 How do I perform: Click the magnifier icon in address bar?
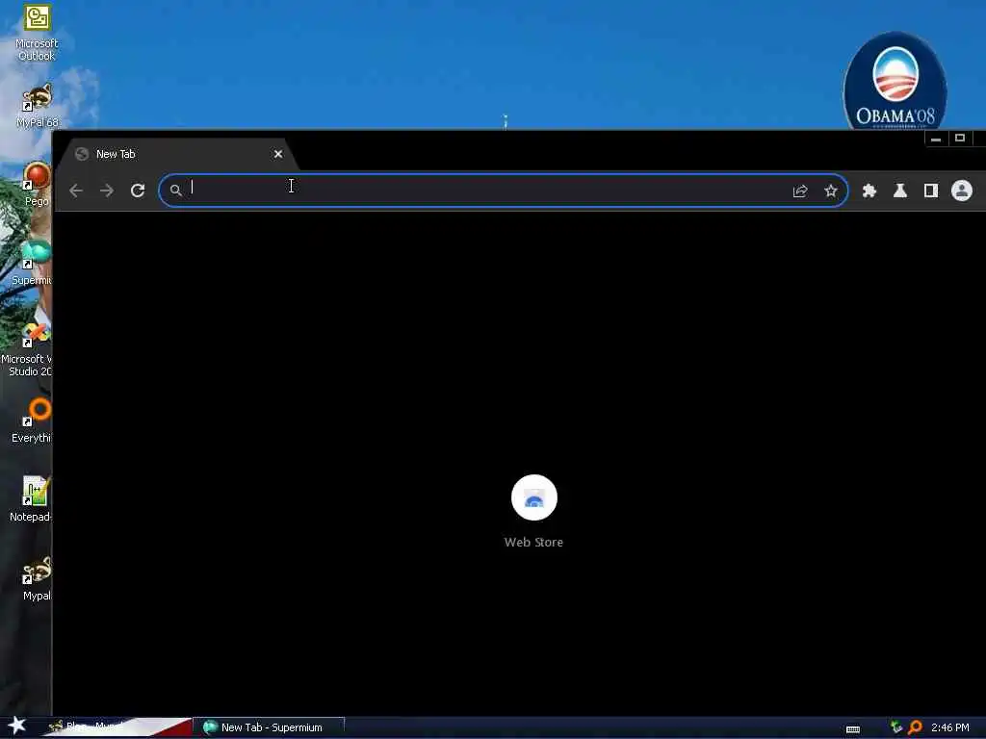click(176, 191)
